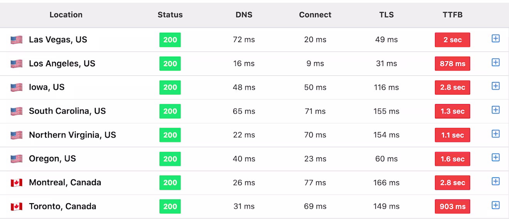Click the 40 ms DNS value

pos(244,159)
